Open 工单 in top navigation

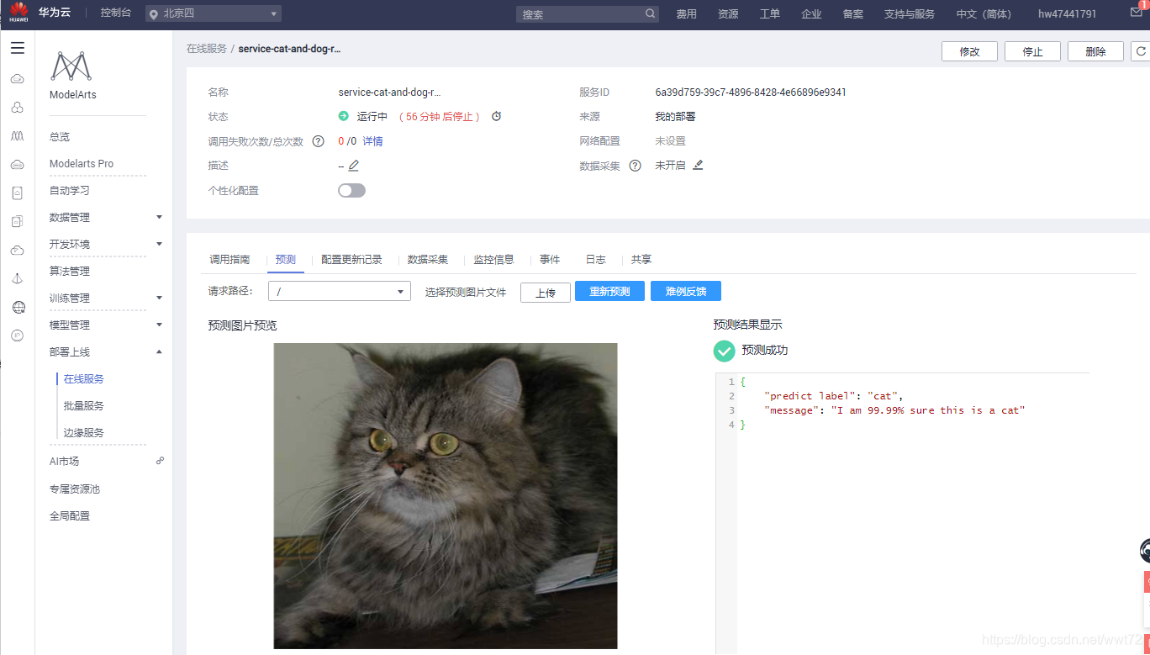coord(769,14)
